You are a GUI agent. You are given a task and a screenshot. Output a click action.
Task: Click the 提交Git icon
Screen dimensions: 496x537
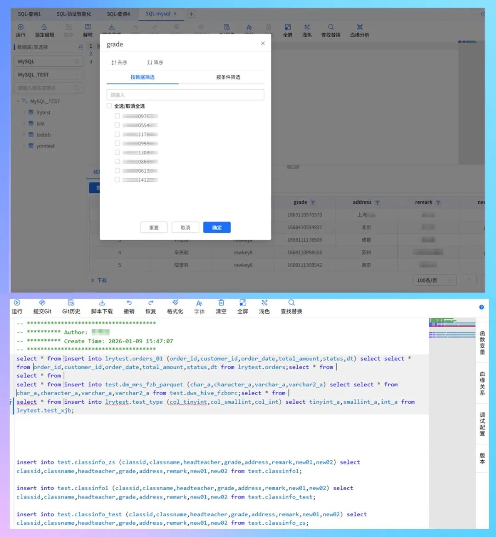coord(42,303)
